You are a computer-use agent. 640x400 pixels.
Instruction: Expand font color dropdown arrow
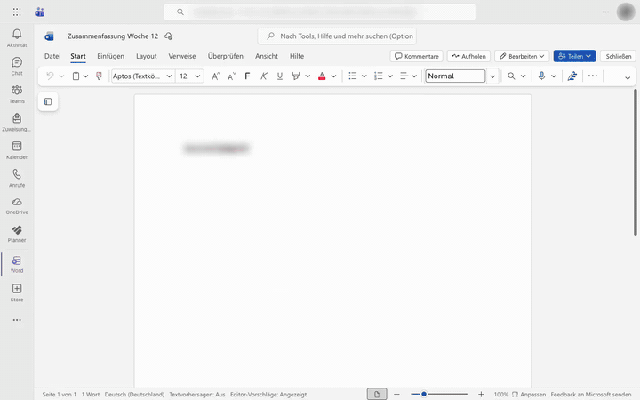(x=333, y=76)
